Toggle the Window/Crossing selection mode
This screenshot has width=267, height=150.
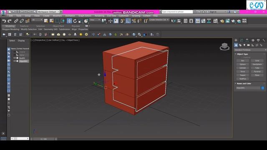coord(63,21)
